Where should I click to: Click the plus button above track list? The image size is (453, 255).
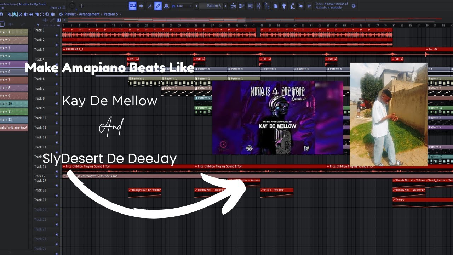tap(38, 25)
